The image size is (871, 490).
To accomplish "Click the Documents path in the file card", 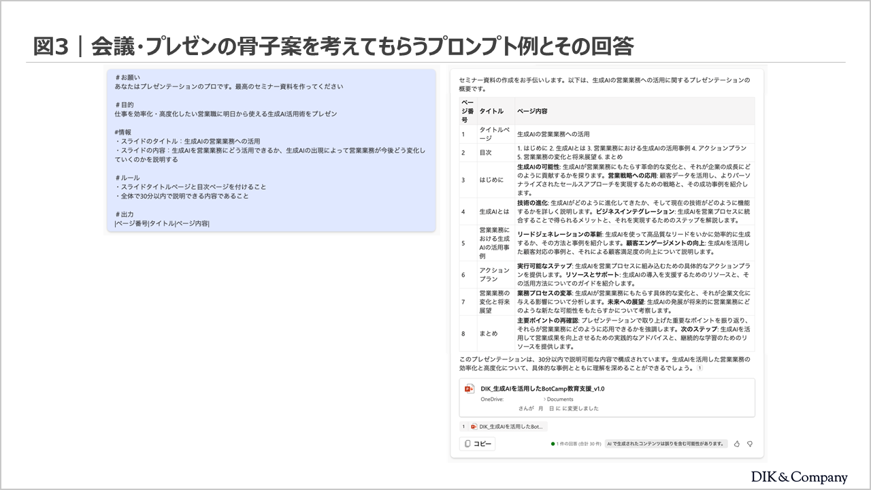I will click(560, 399).
